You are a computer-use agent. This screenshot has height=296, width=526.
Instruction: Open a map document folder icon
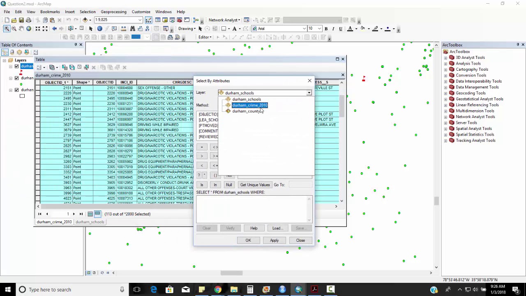[x=14, y=20]
